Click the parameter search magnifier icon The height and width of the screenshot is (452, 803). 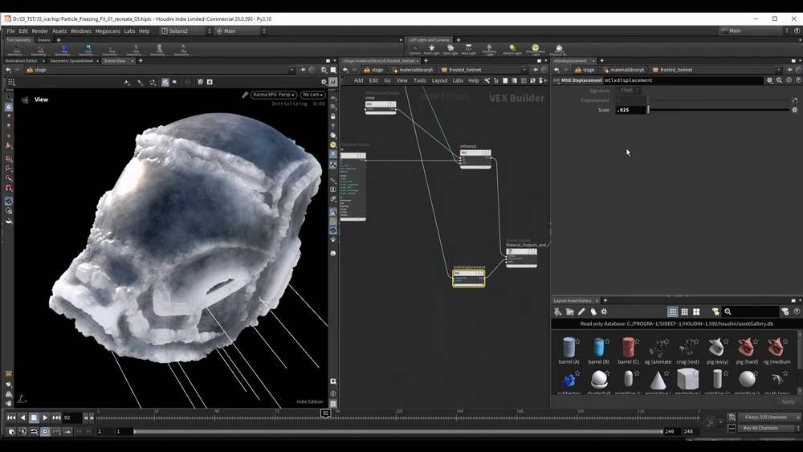[x=779, y=80]
